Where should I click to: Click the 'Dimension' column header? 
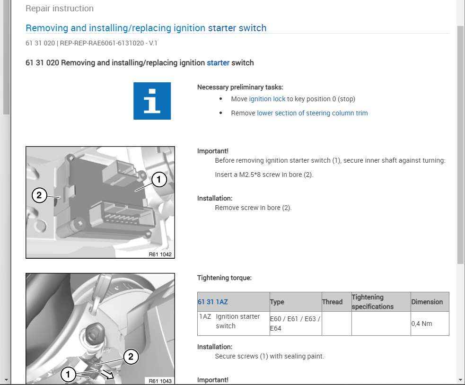(x=427, y=302)
